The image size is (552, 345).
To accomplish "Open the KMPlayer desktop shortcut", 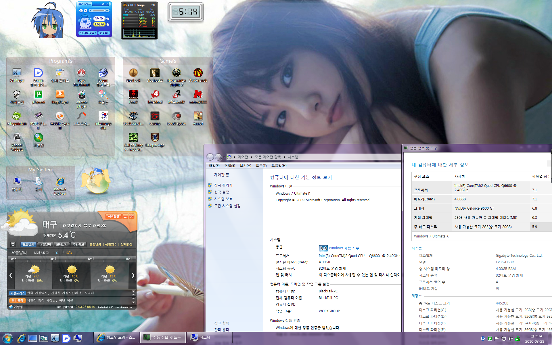I will (17, 75).
